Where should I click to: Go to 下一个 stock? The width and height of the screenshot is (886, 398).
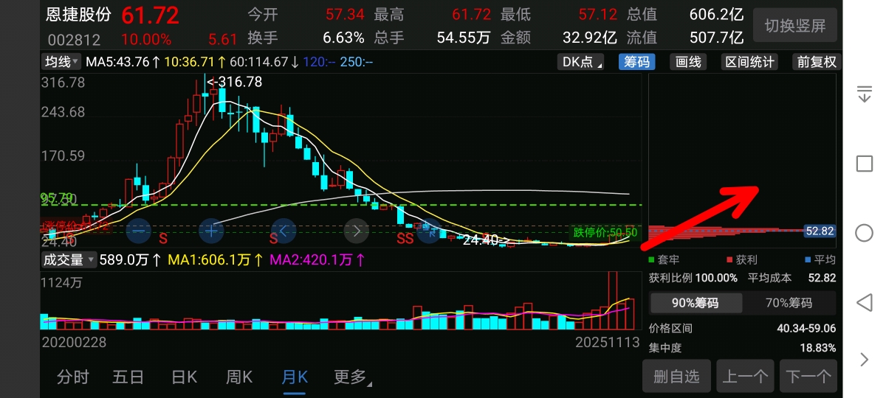click(x=808, y=377)
